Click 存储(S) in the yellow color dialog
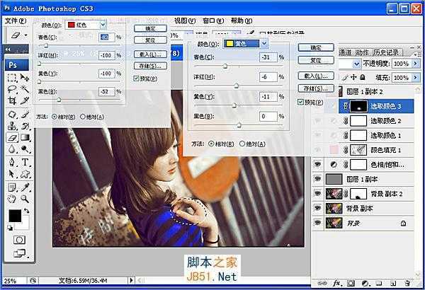The width and height of the screenshot is (425, 290). (x=316, y=88)
